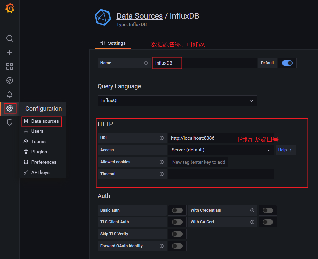The width and height of the screenshot is (318, 259).
Task: Select the Settings tab
Action: pos(113,43)
